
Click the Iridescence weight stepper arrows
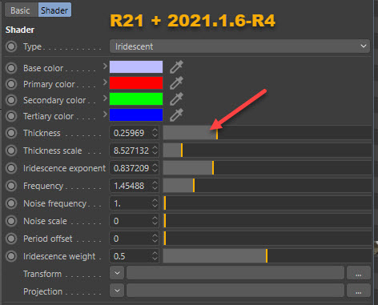155,256
